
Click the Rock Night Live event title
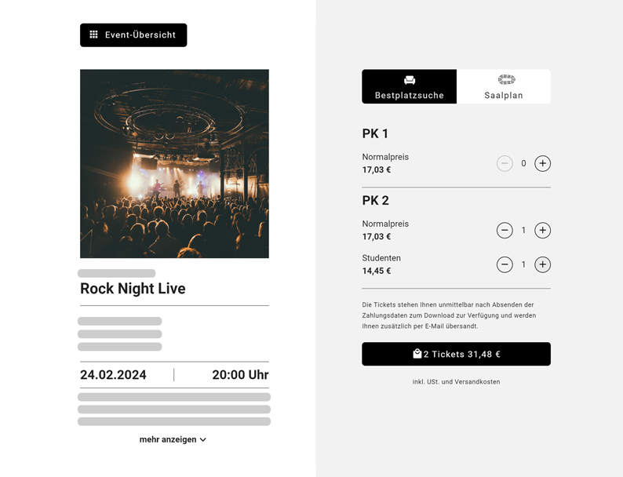pos(133,289)
